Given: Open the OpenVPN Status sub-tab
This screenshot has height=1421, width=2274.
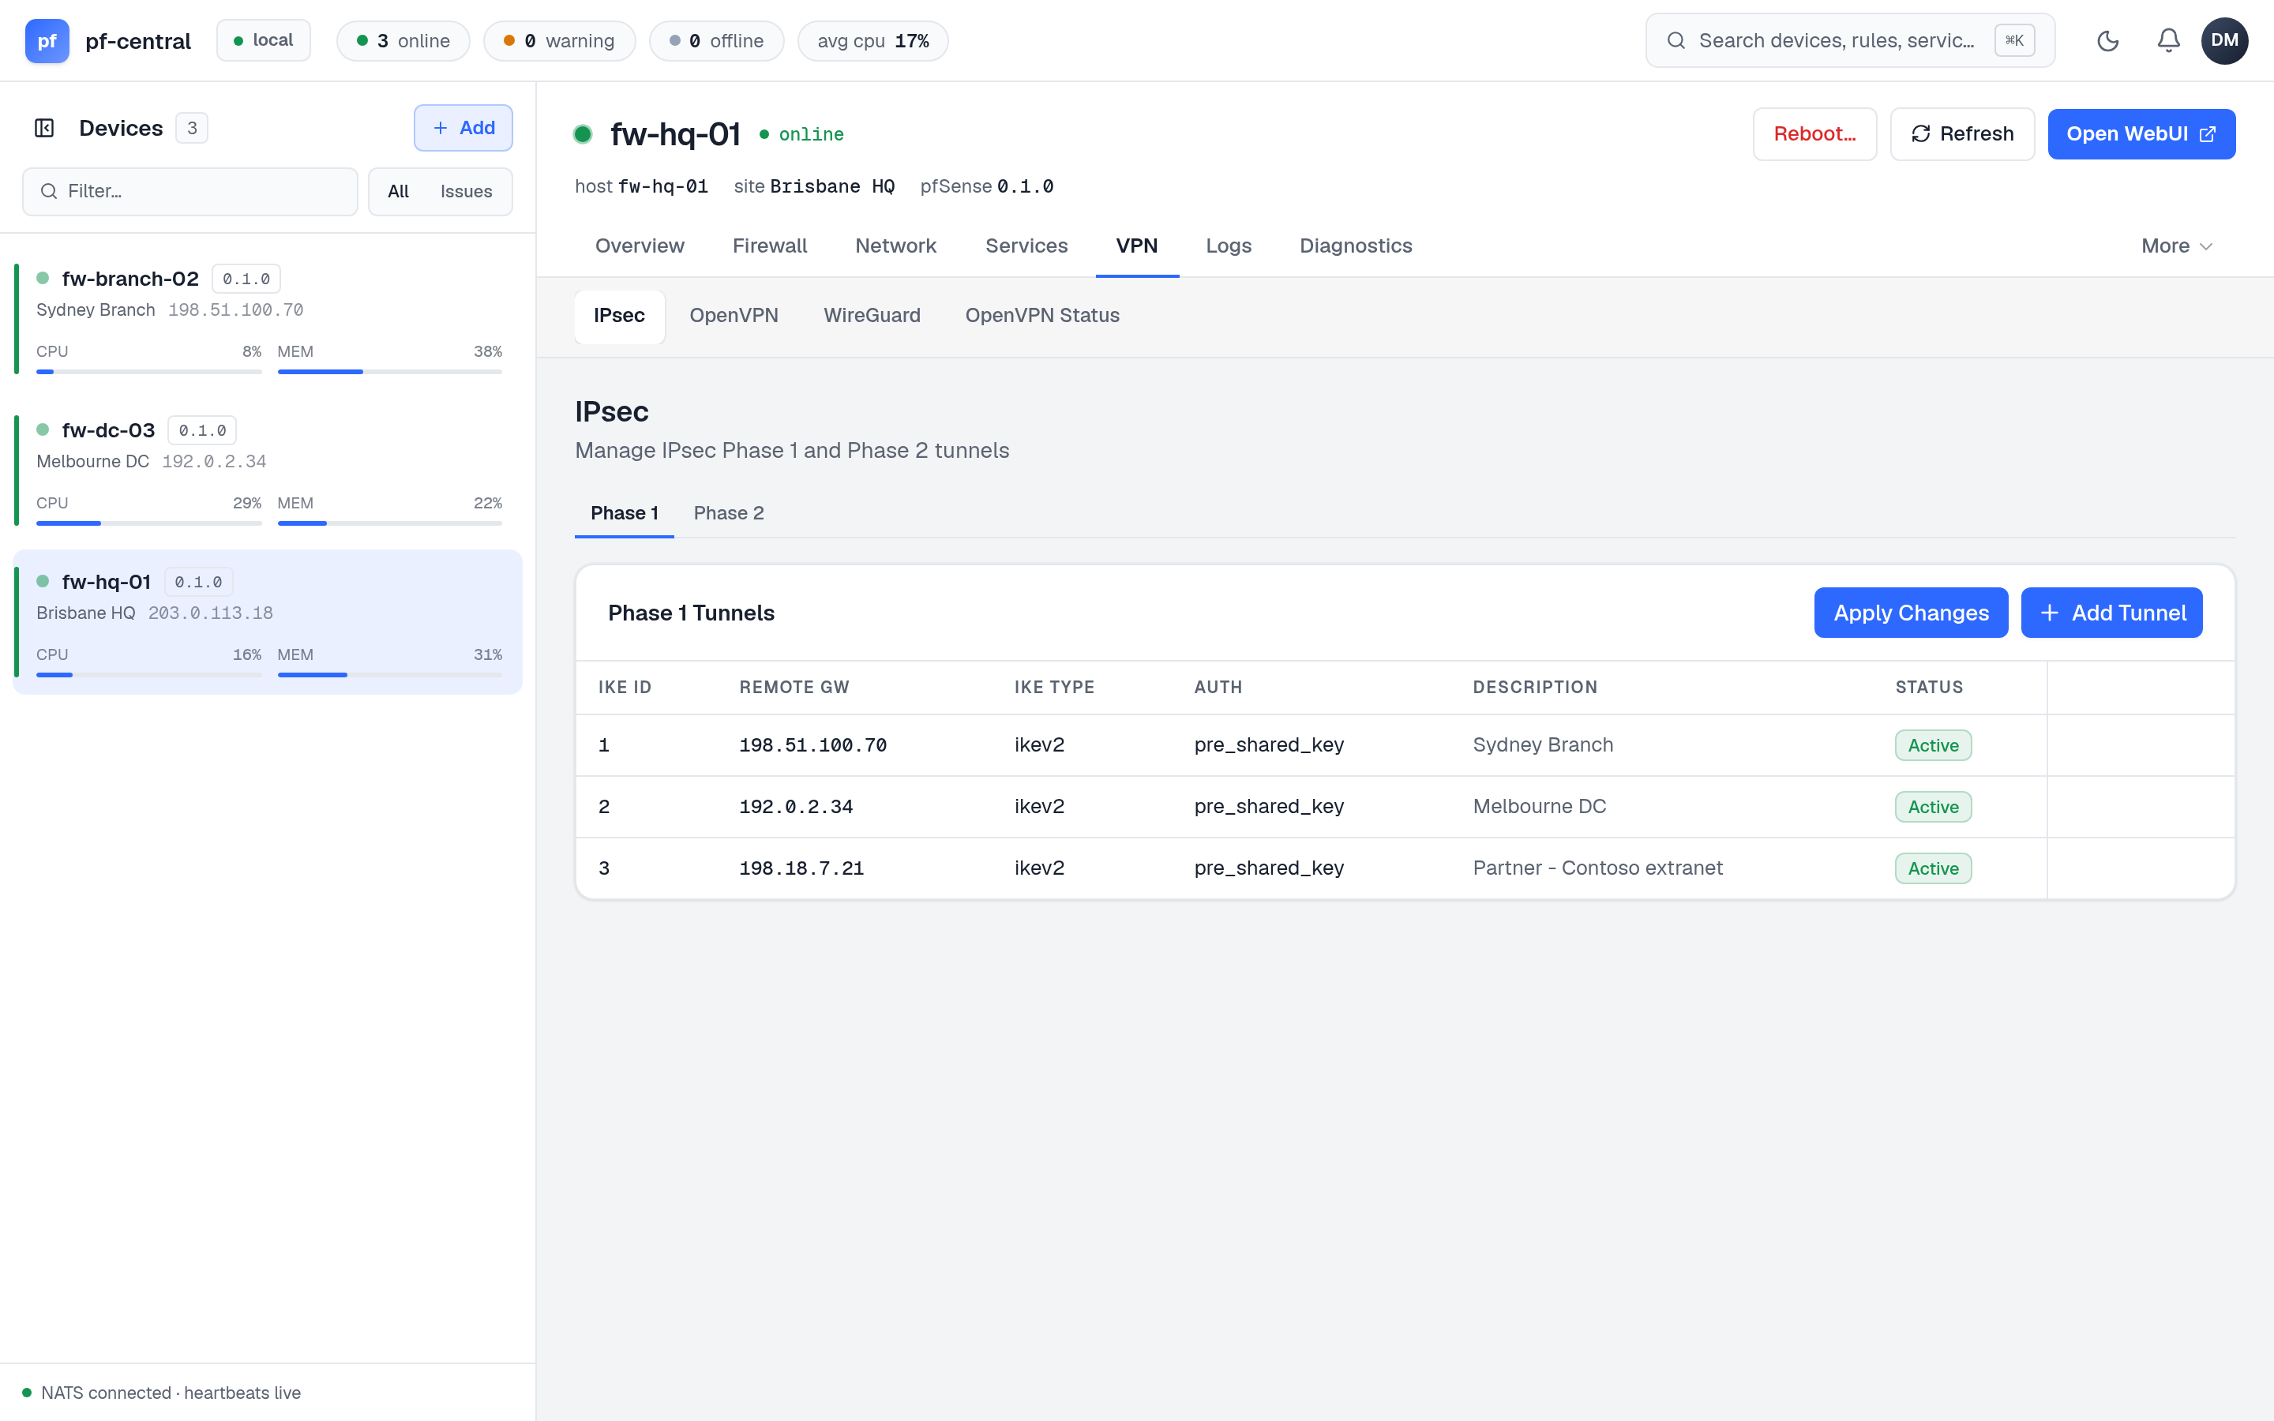Looking at the screenshot, I should click(1042, 316).
